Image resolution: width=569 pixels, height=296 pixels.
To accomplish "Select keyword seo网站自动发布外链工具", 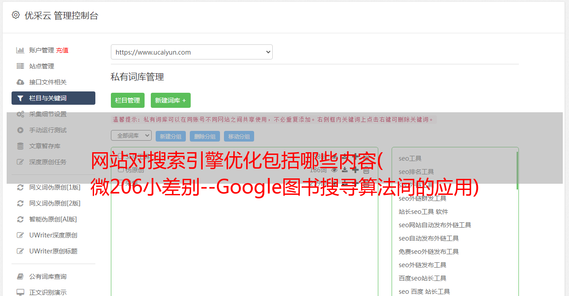I will (x=435, y=225).
